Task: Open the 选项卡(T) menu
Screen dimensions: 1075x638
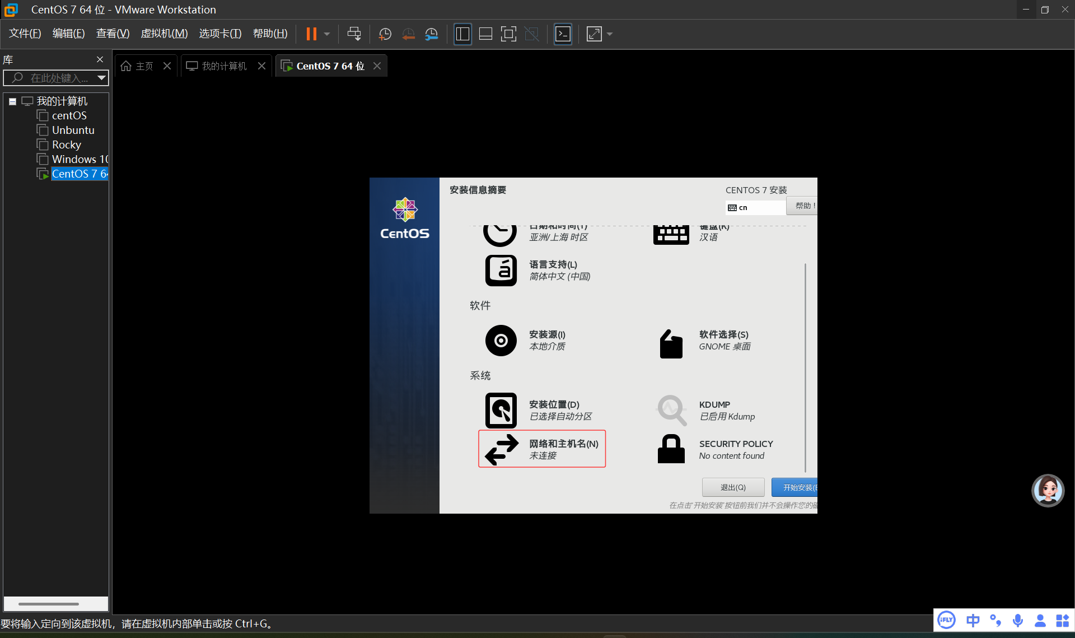Action: pos(220,34)
